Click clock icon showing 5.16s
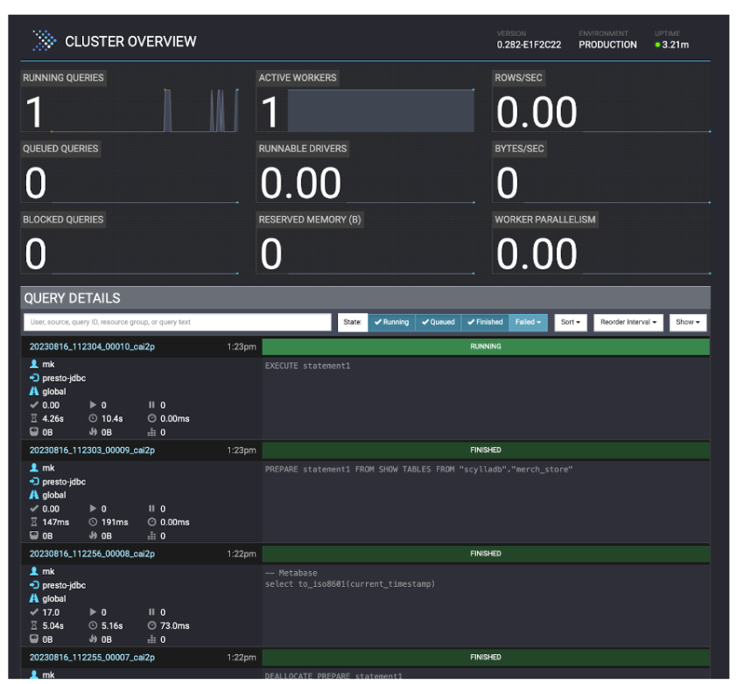 point(93,625)
